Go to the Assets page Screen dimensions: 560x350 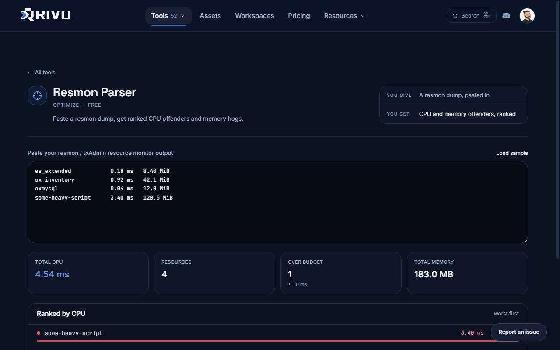pyautogui.click(x=210, y=16)
